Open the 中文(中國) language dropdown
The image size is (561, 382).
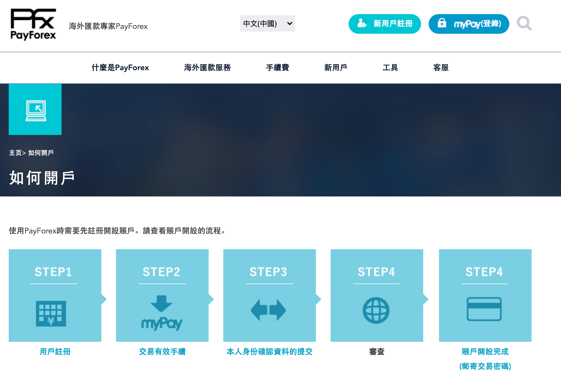pyautogui.click(x=267, y=23)
